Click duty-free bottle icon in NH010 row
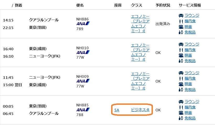Screen dimensions: 215x126 181,61
